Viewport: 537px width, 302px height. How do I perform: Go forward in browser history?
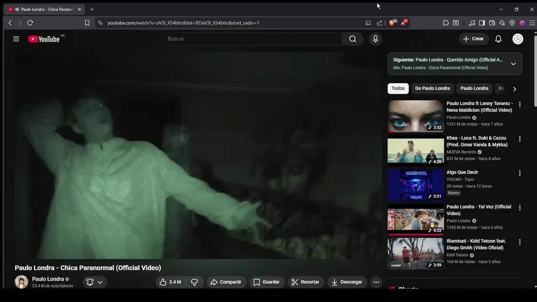click(x=20, y=23)
